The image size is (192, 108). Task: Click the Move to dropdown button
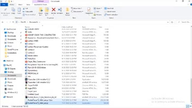(40, 11)
